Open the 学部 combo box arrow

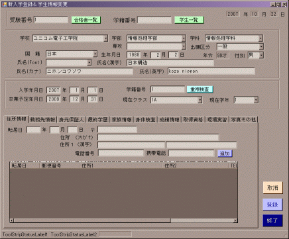coord(184,38)
